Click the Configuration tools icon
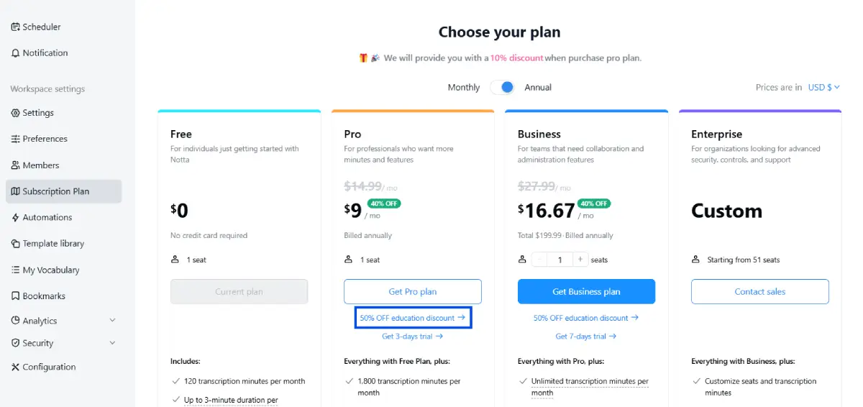This screenshot has width=863, height=407. tap(16, 367)
